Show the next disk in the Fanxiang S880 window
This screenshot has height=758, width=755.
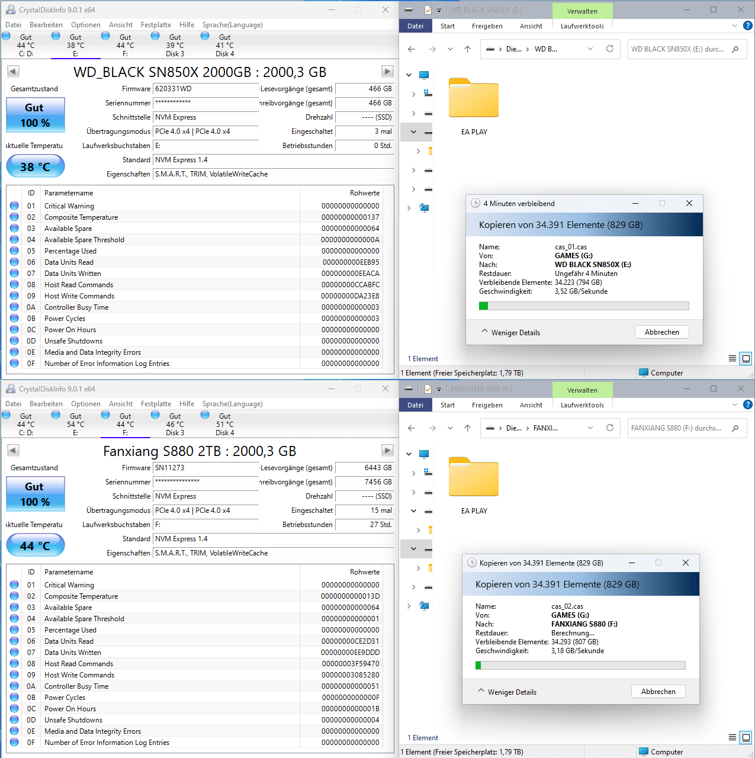click(387, 450)
